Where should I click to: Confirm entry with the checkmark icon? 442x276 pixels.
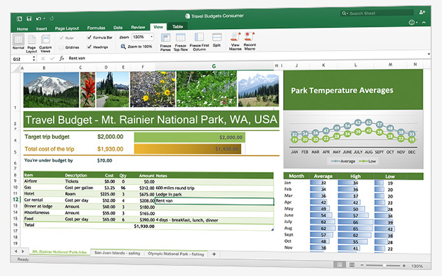(52, 59)
